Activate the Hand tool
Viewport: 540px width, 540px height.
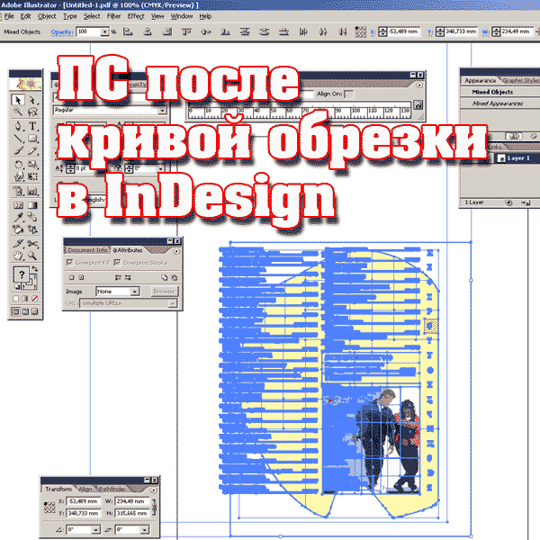[18, 256]
